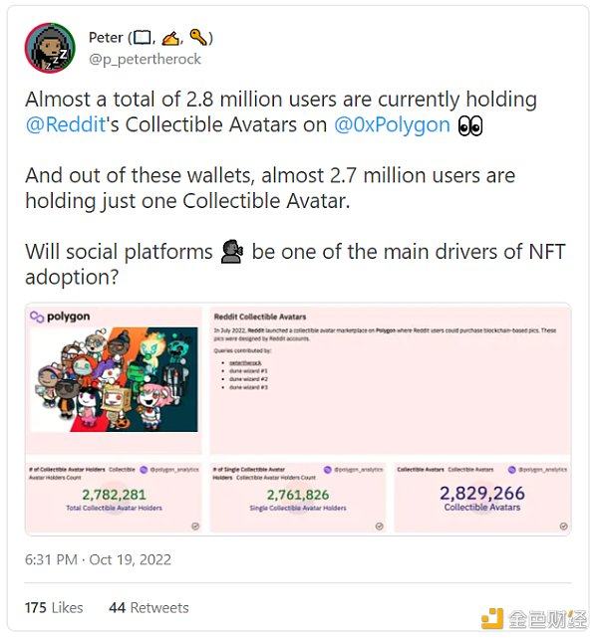Open the tweet timestamp Oct 19, 2022
The height and width of the screenshot is (640, 598).
pos(131,560)
